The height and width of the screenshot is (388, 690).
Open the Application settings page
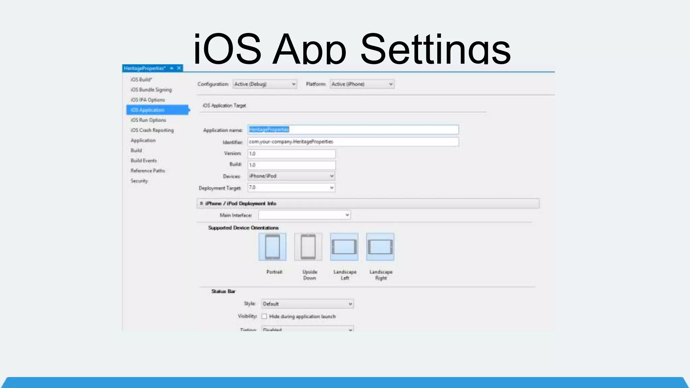click(x=143, y=140)
